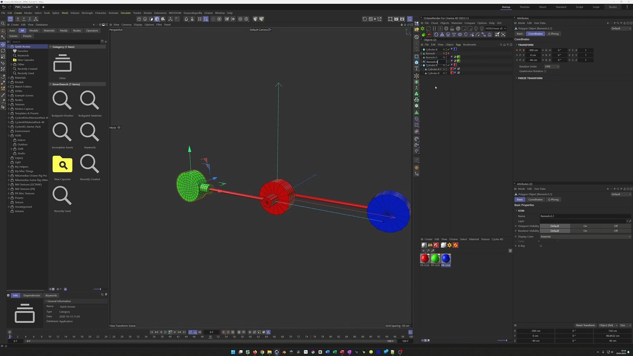Open Windows Start menu in taskbar
633x356 pixels.
(233, 352)
